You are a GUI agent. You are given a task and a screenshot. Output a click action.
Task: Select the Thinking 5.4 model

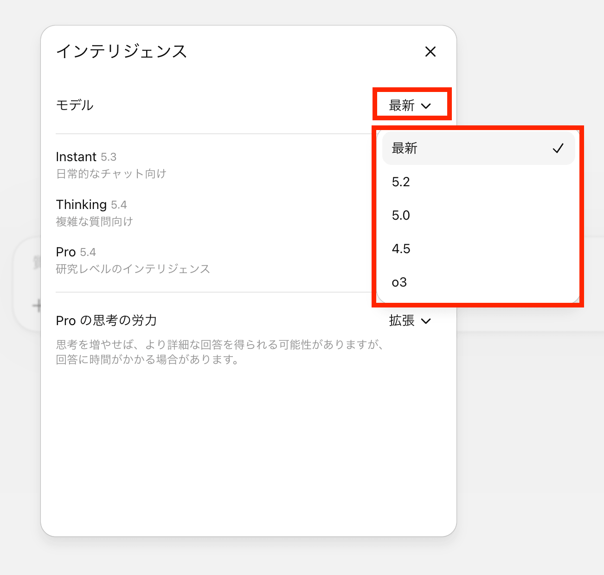[x=91, y=205]
